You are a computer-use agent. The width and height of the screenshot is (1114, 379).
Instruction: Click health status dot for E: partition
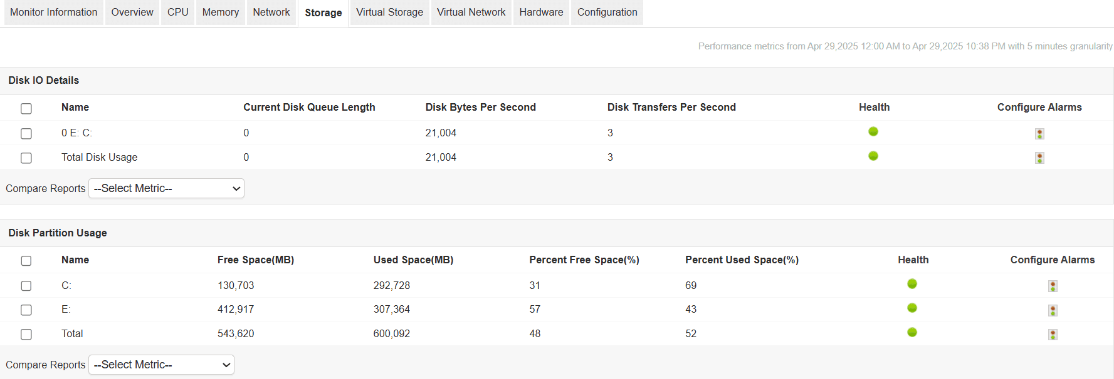pos(912,308)
